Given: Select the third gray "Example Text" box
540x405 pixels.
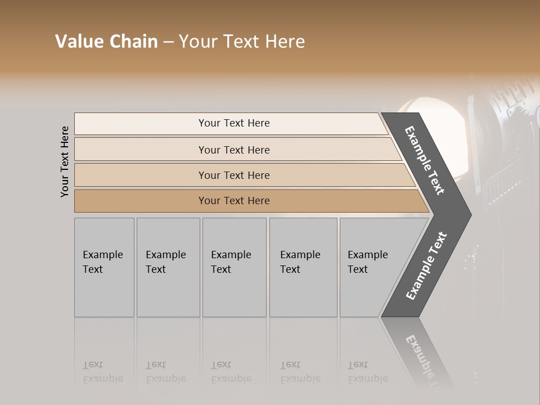Looking at the screenshot, I should [234, 267].
